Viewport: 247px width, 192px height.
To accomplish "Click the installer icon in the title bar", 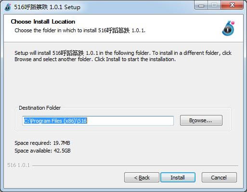I will [x=8, y=7].
